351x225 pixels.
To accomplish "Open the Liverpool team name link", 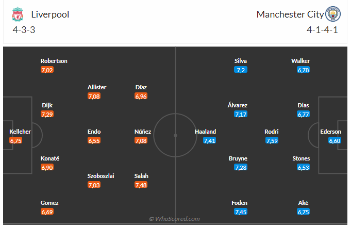I will [x=50, y=14].
